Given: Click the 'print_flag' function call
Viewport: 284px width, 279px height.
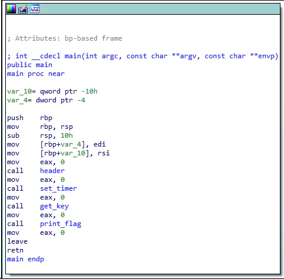Looking at the screenshot, I should point(61,224).
